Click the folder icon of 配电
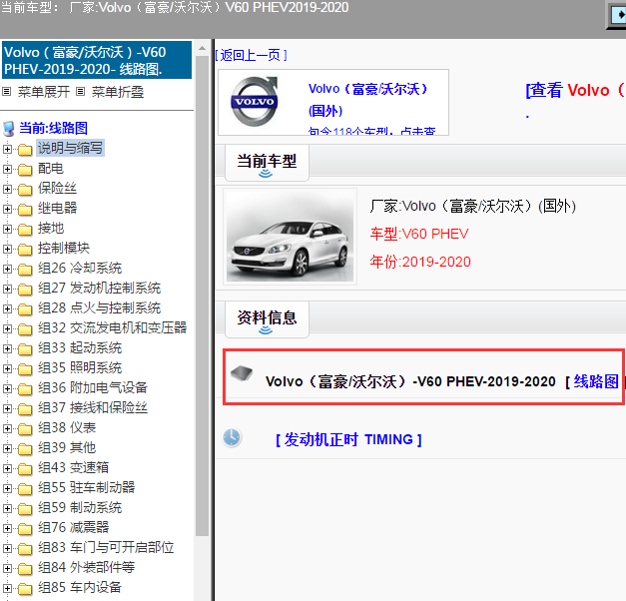The height and width of the screenshot is (601, 626). (25, 170)
